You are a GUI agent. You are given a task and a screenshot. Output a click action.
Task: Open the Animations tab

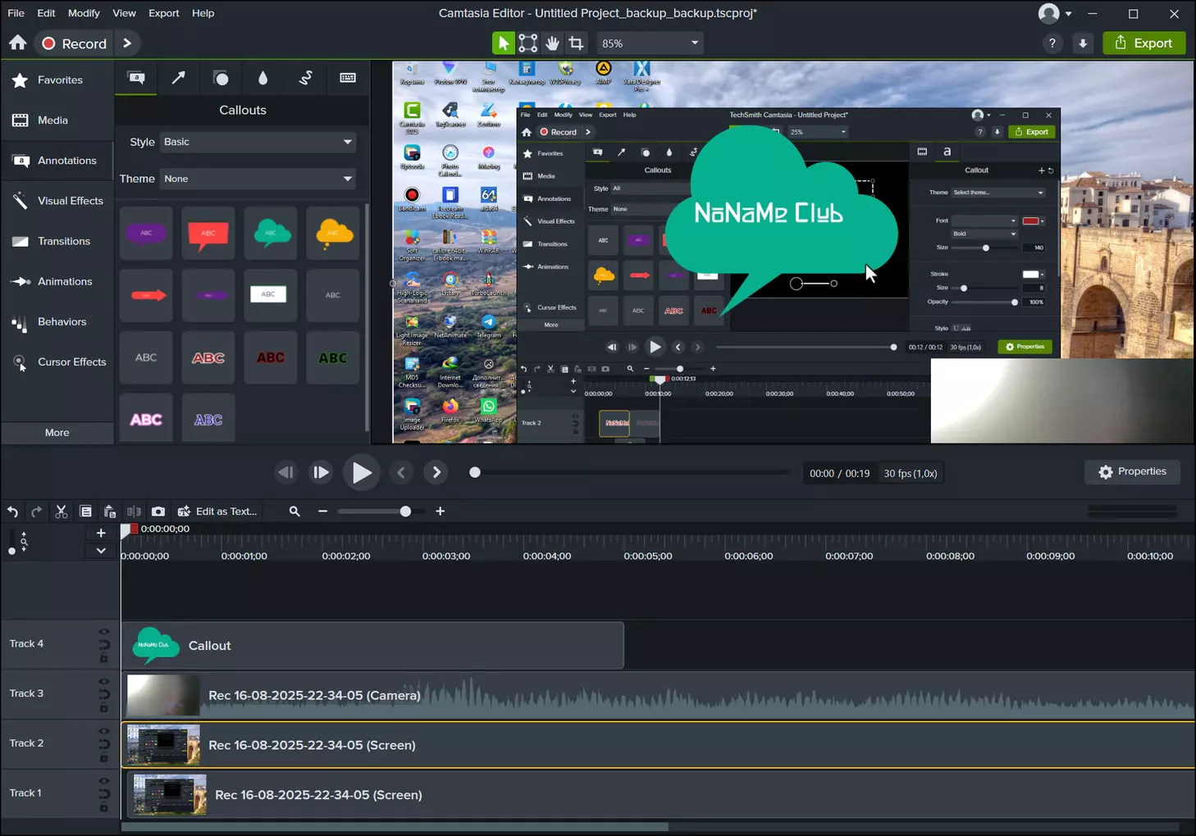coord(57,281)
